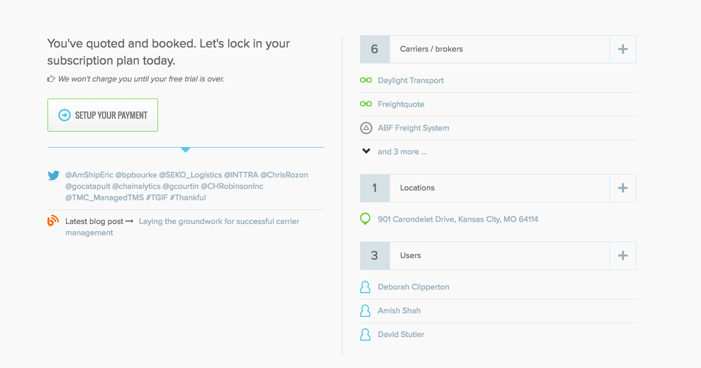The height and width of the screenshot is (368, 701).
Task: Click the link icon beside Daylight Transport
Action: pyautogui.click(x=366, y=81)
